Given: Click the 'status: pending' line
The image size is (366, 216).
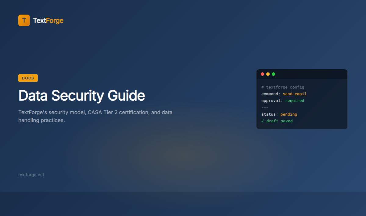Looking at the screenshot, I should tap(279, 114).
